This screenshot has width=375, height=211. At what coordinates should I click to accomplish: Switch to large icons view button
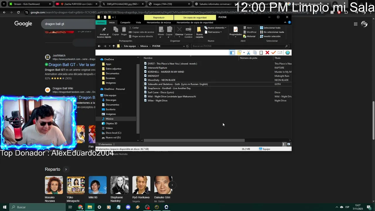point(289,144)
